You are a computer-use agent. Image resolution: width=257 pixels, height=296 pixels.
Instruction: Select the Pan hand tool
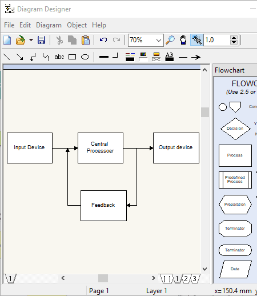[x=183, y=40]
